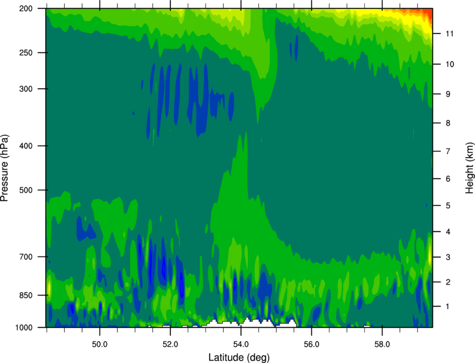475x363 pixels.
Task: Pick the 11 km height label
Action: click(449, 34)
